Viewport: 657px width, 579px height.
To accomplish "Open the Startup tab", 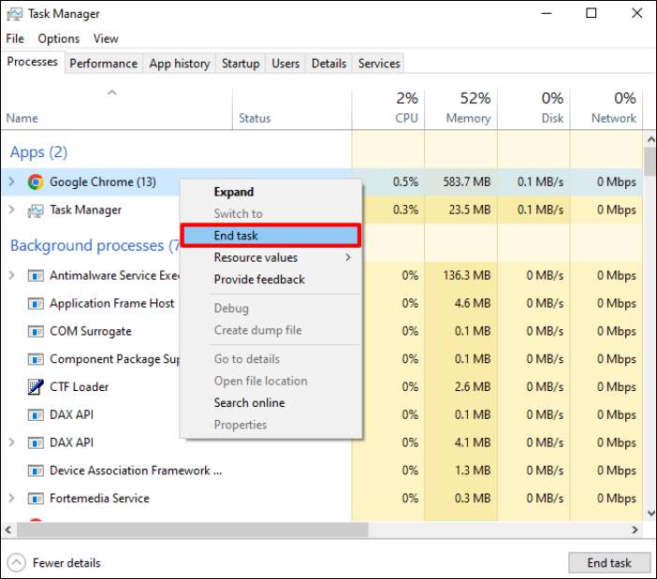I will point(241,64).
